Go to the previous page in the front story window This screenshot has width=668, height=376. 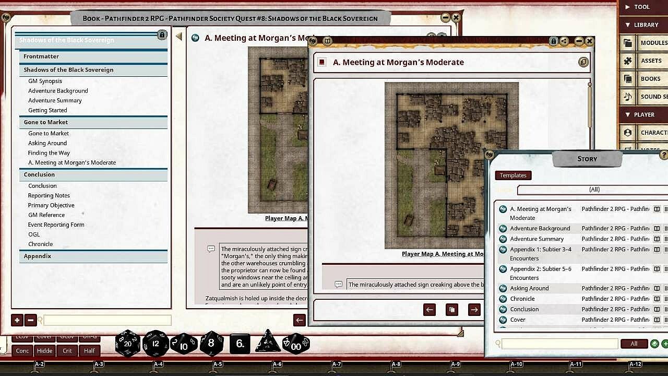click(430, 310)
